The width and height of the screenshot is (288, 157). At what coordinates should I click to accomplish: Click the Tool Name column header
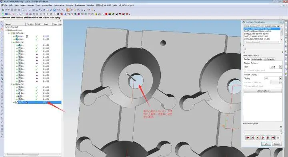[57, 24]
